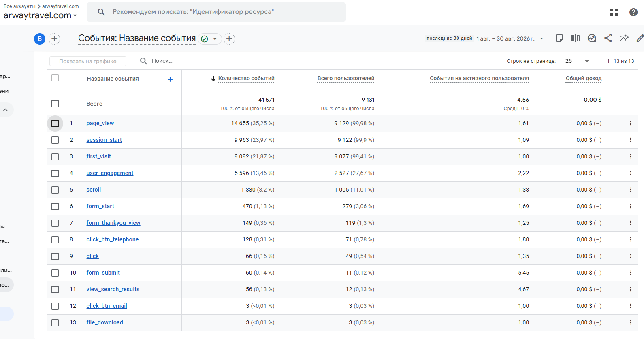Sort by Всего пользователей column header
Viewport: 644px width, 339px height.
point(346,79)
